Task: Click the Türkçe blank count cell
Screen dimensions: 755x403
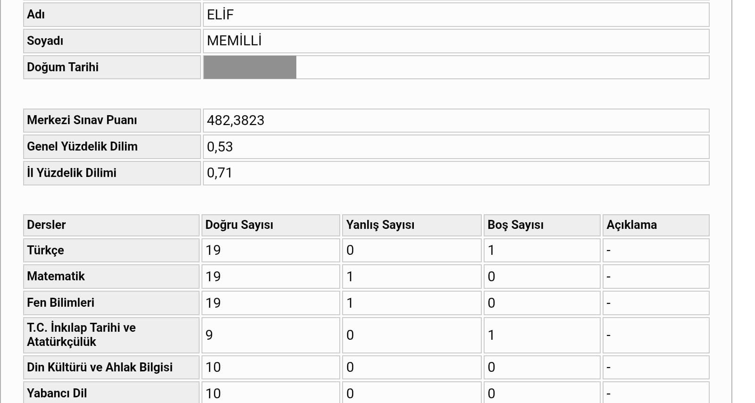Action: (542, 250)
